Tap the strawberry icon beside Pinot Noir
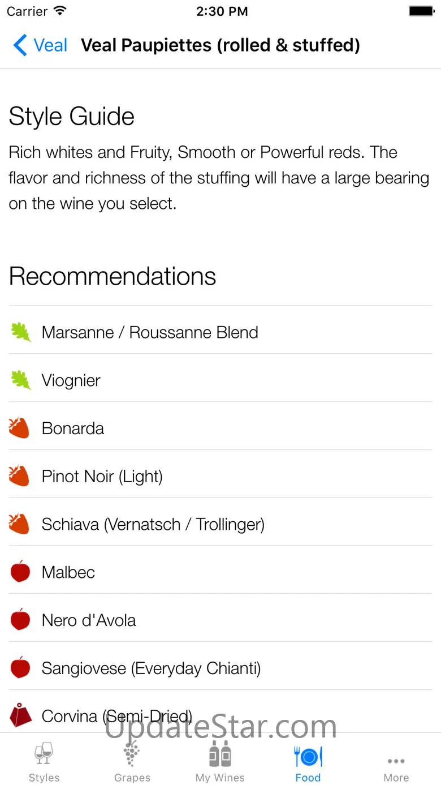441x785 pixels. [x=20, y=477]
